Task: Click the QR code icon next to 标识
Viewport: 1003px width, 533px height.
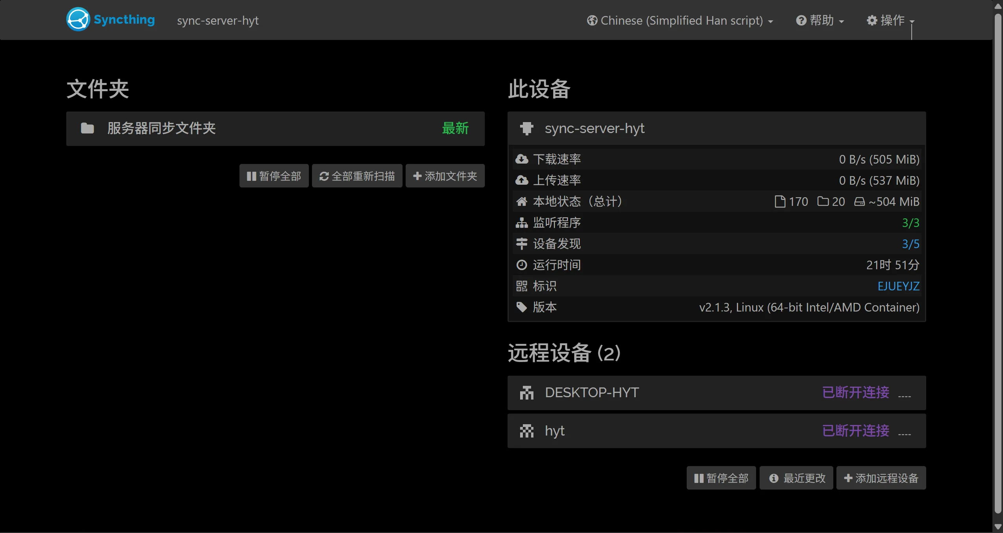Action: [x=522, y=286]
